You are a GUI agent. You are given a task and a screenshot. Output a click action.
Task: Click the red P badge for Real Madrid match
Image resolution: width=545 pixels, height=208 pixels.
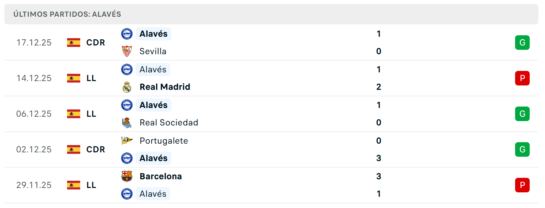522,78
